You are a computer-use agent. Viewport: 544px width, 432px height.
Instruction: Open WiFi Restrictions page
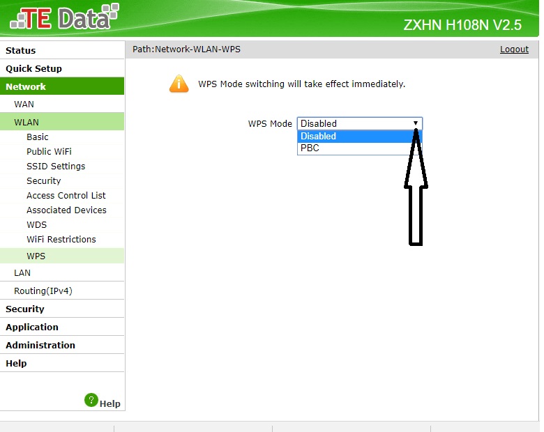[x=61, y=239]
